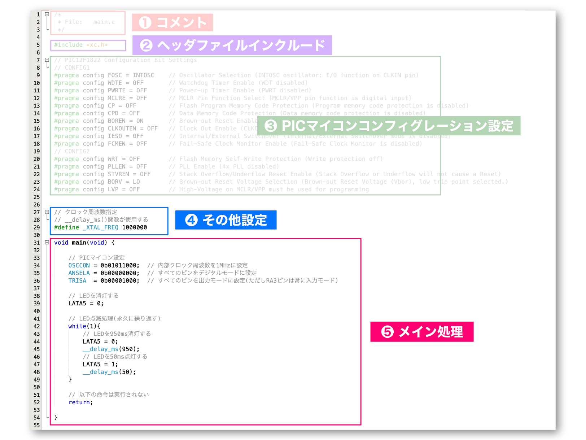Click the '#include <xc.h>' line
Image resolution: width=586 pixels, height=440 pixels.
coord(81,45)
